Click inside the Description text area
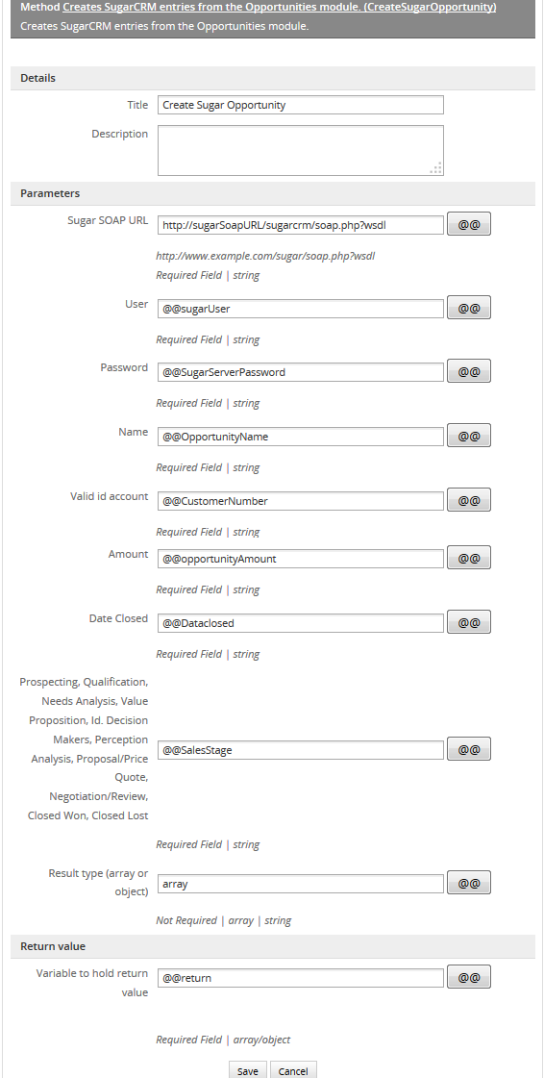The height and width of the screenshot is (1078, 544). coord(301,150)
